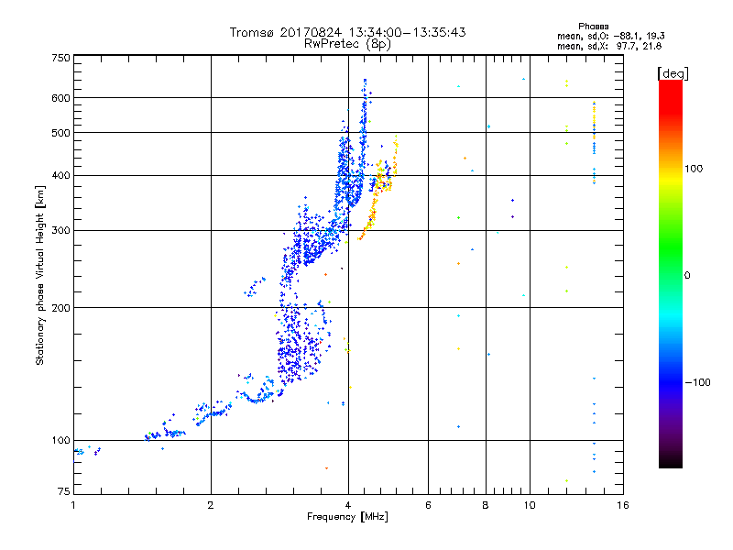Click the x-axis tick label '1'
This screenshot has width=733, height=550.
pos(73,505)
